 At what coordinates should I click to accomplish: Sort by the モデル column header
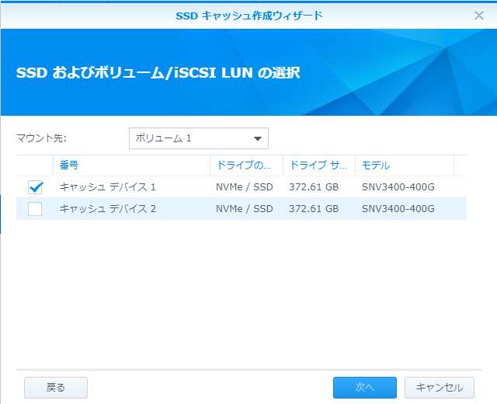405,165
